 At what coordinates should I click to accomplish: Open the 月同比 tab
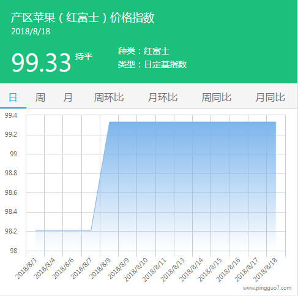[270, 97]
